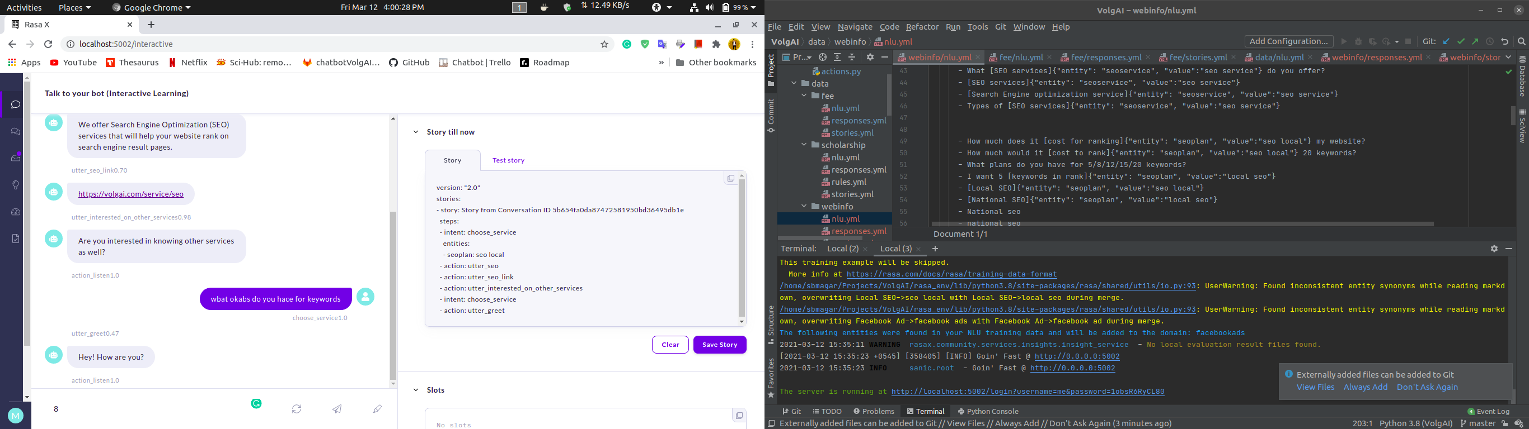Open Project panel settings gear

tap(870, 58)
